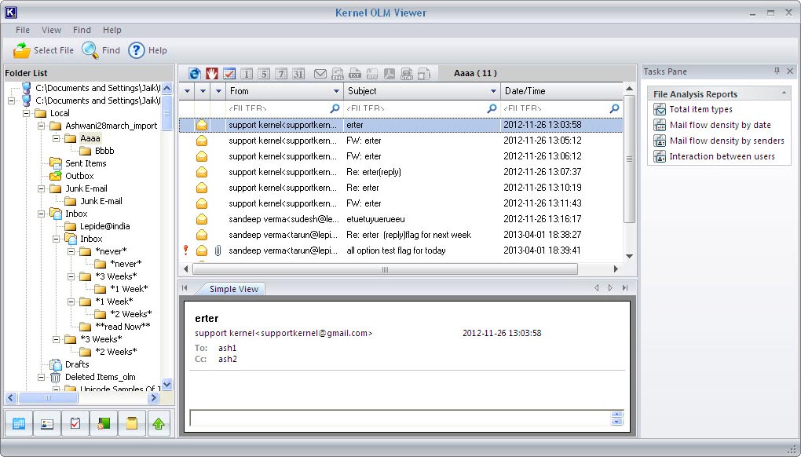Open the second narrow column dropdown arrow
The image size is (801, 457).
pos(203,91)
